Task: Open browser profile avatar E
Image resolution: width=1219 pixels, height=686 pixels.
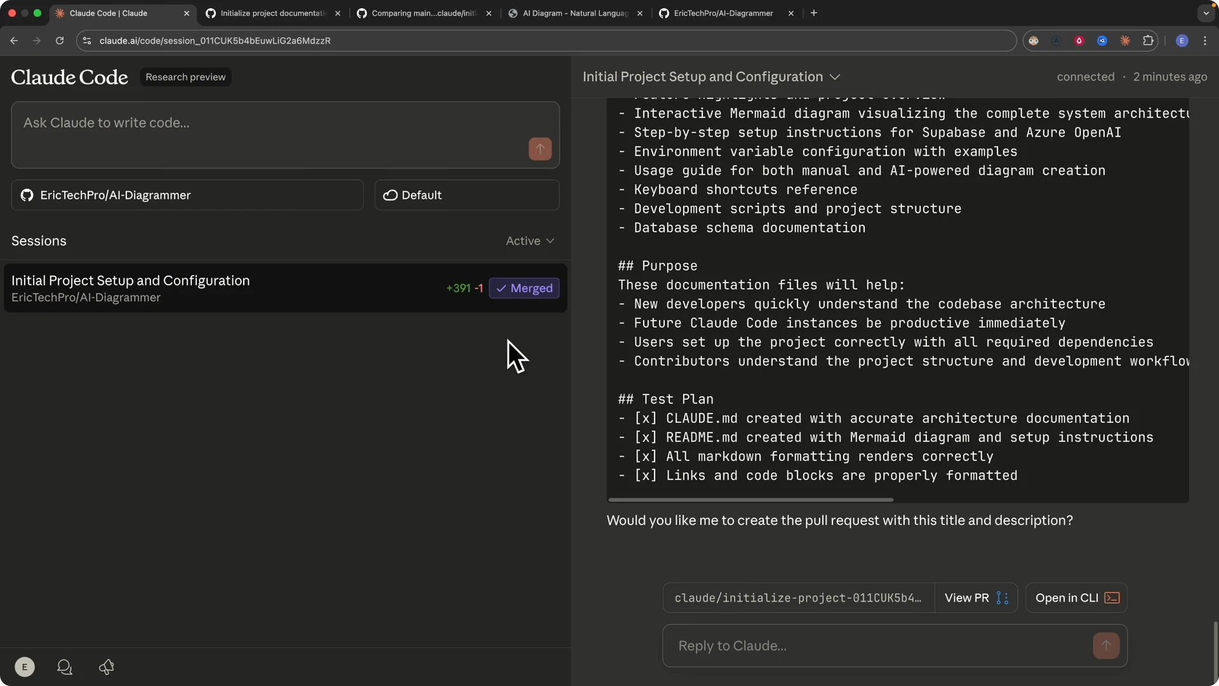Action: click(1182, 41)
